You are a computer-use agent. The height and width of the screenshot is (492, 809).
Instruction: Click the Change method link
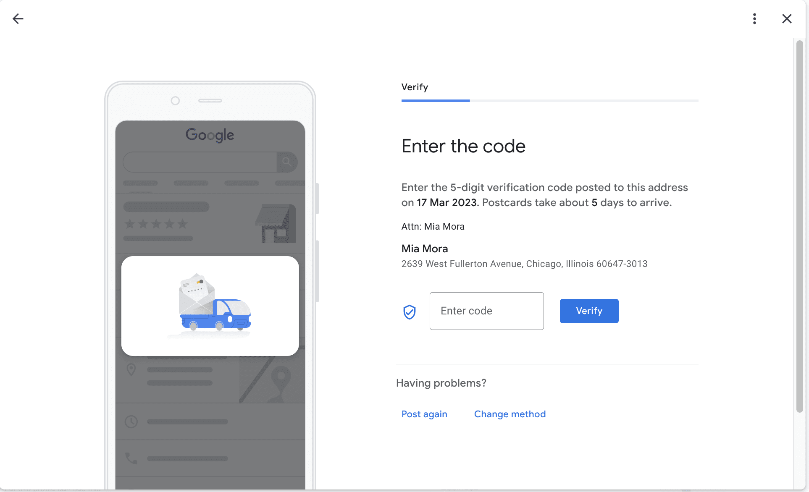[x=510, y=414]
